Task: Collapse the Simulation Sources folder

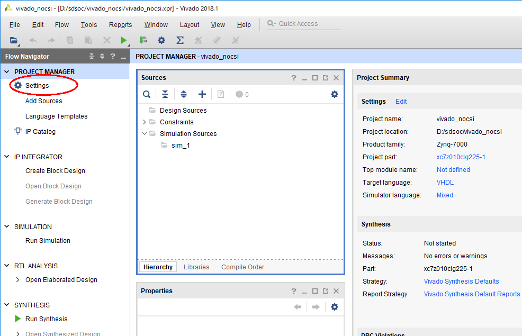Action: (x=145, y=134)
